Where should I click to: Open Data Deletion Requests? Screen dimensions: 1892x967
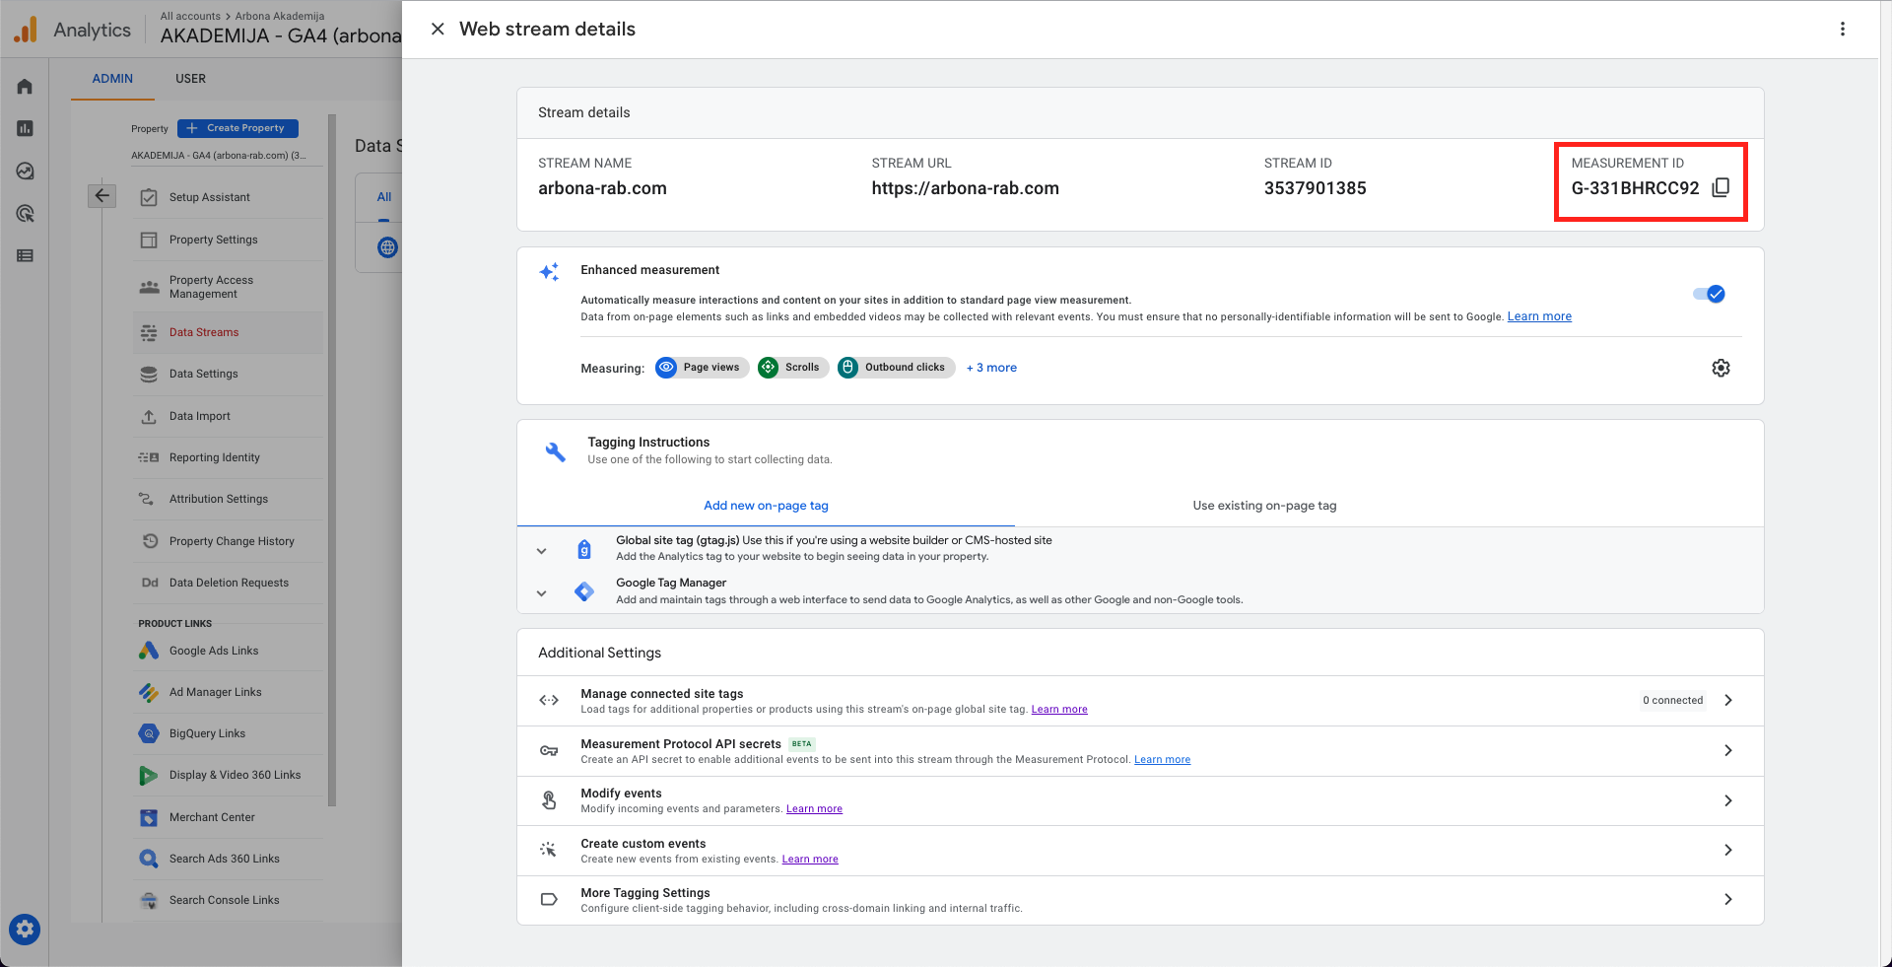tap(229, 583)
